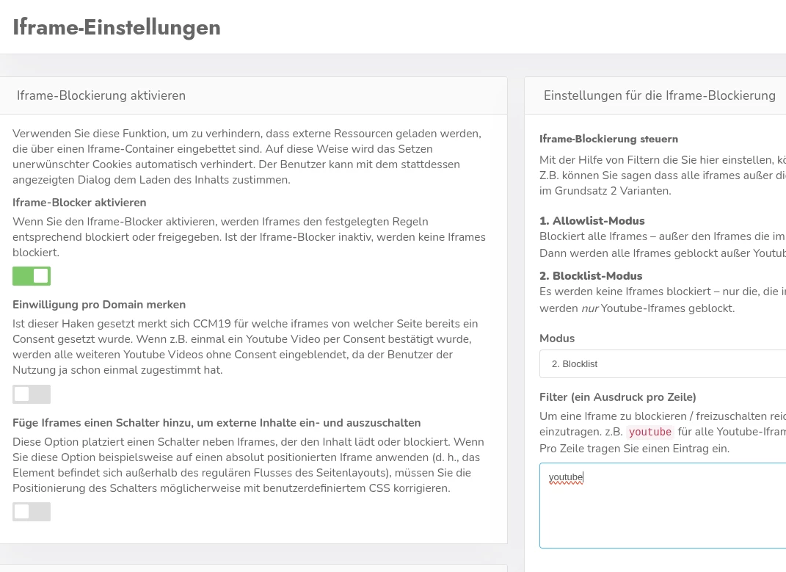
Task: Click the Iframe-Blockierung steuern heading
Action: click(x=608, y=139)
